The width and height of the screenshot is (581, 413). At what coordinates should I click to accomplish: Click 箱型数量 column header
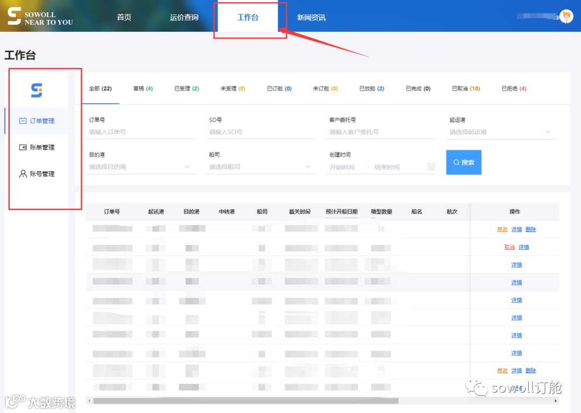[x=381, y=212]
